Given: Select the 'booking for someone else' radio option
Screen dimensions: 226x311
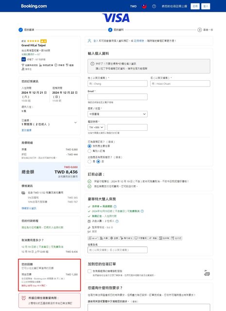Looking at the screenshot, I should pos(89,151).
